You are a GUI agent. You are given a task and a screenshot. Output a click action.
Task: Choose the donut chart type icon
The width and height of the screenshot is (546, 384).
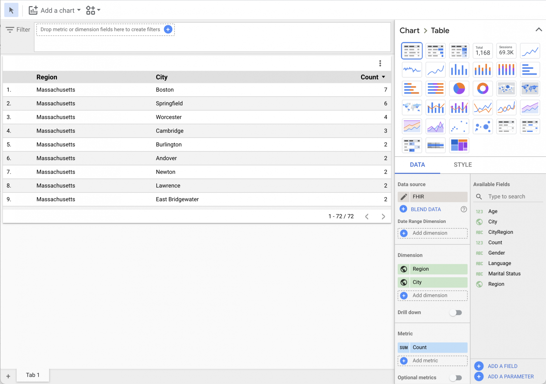point(483,89)
